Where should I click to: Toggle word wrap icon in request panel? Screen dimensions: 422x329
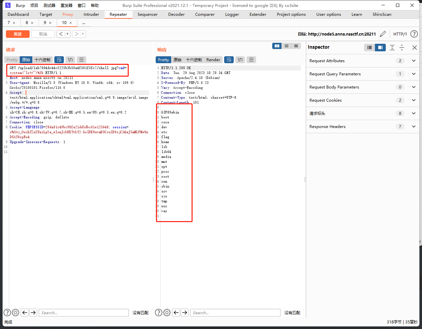59,60
